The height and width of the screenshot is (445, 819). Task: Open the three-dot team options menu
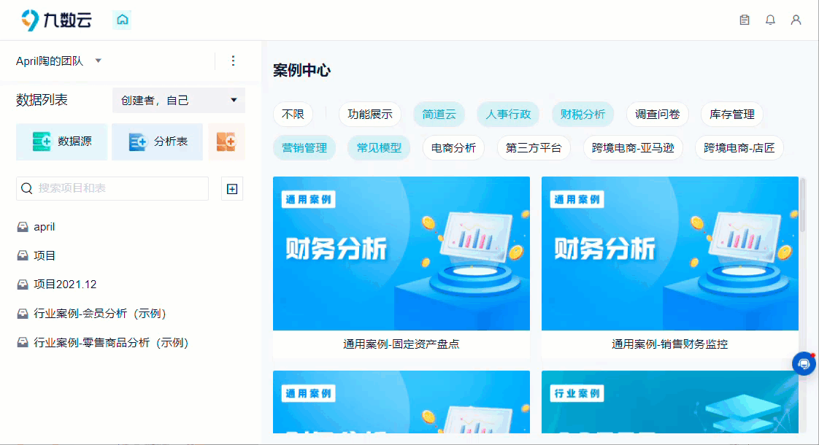233,61
